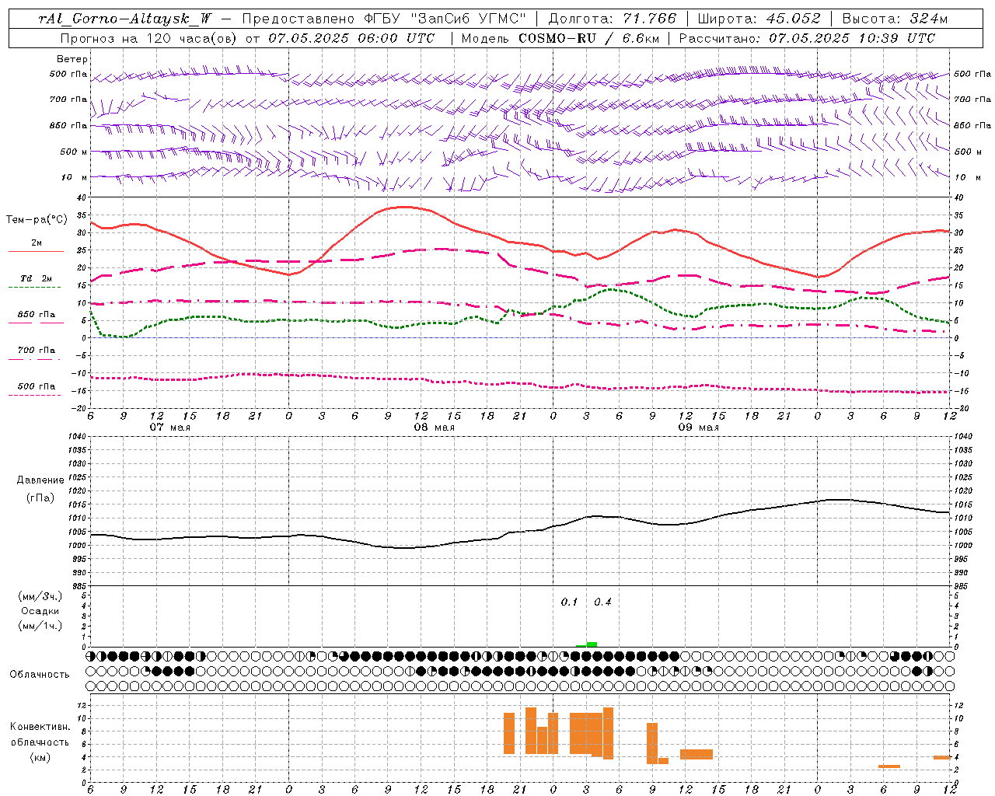Click the Давление pressure panel label
This screenshot has height=796, width=995.
click(40, 480)
